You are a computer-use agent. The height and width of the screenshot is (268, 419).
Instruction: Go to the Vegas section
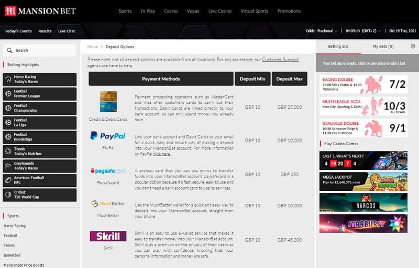(193, 11)
